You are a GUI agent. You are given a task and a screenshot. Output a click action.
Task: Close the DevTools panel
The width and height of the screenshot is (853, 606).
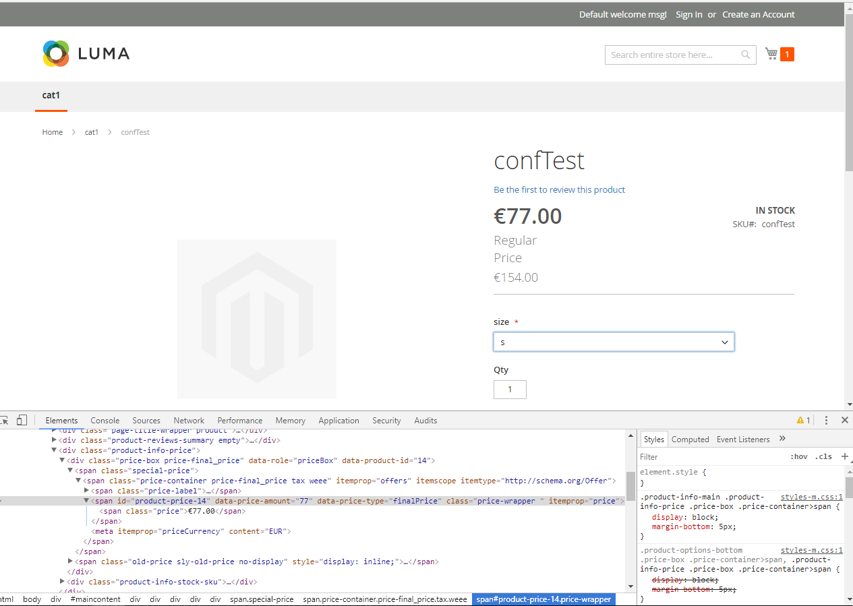click(844, 420)
